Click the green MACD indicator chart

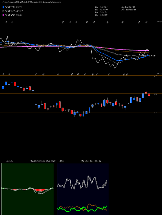[28, 189]
